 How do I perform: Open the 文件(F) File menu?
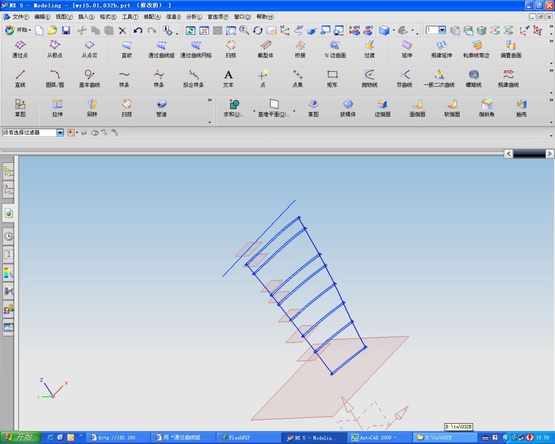coord(21,17)
